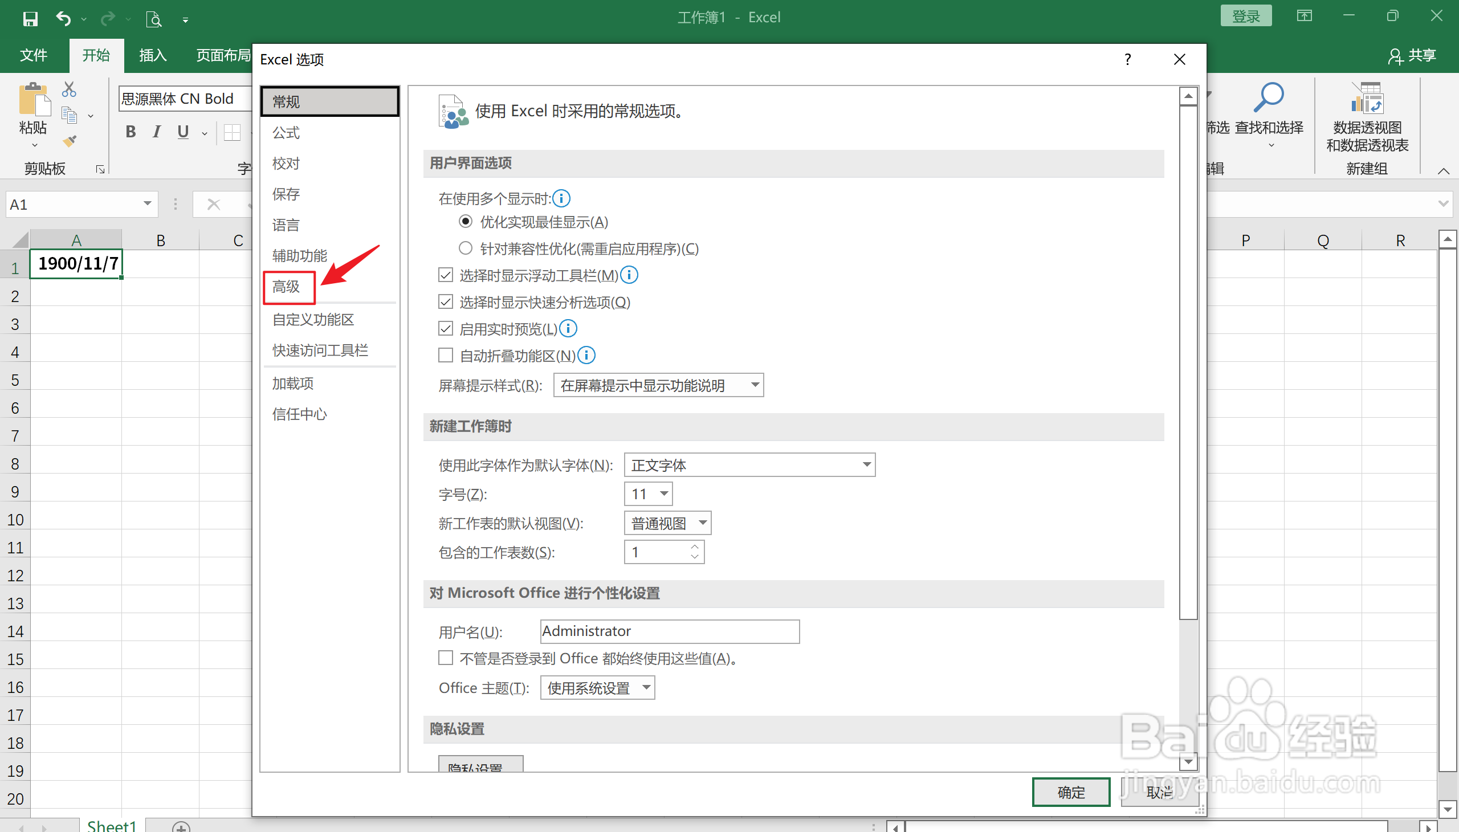
Task: Click dialog scrollbar down arrow
Action: 1188,761
